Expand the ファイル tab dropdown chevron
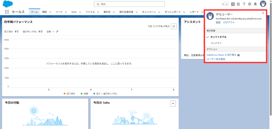The height and width of the screenshot is (129, 272). click(98, 12)
